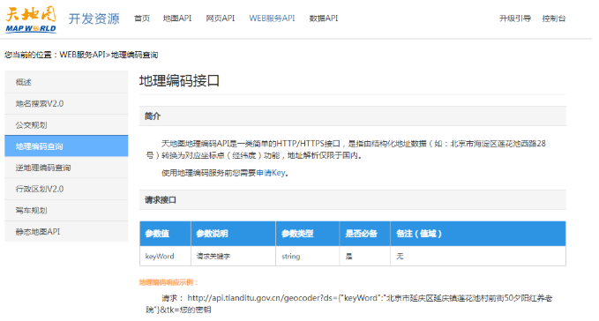Image resolution: width=599 pixels, height=321 pixels.
Task: Open the 控制台 link
Action: 554,19
